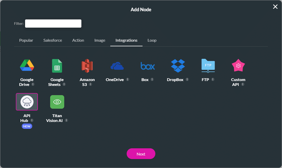Viewport: 282px width, 168px height.
Task: Open the Salesforce tab
Action: (52, 40)
